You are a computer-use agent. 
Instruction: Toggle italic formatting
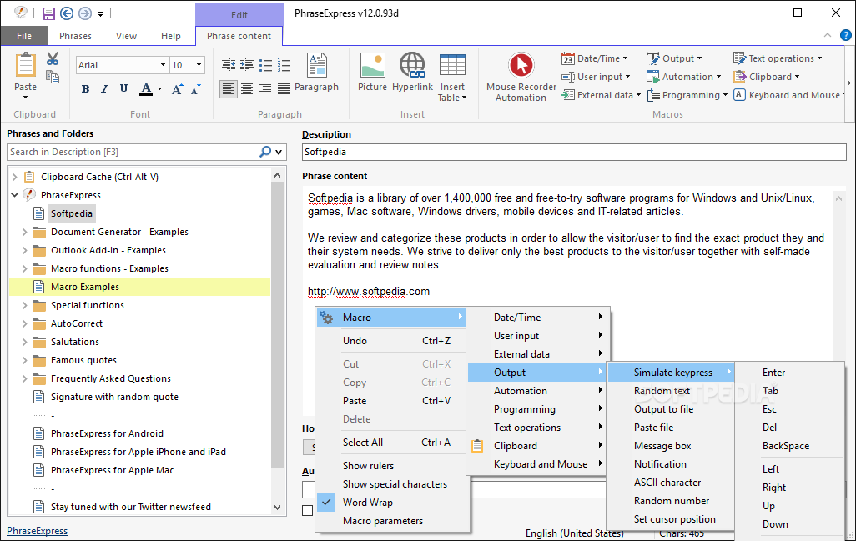[105, 89]
